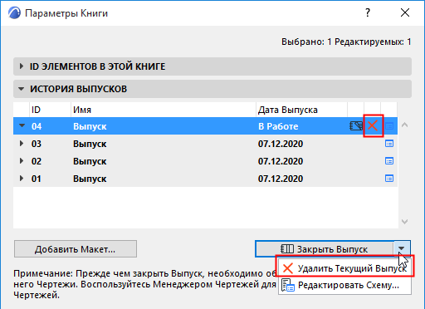Click the close issue icon in row 04
425x309 pixels.
pos(356,126)
